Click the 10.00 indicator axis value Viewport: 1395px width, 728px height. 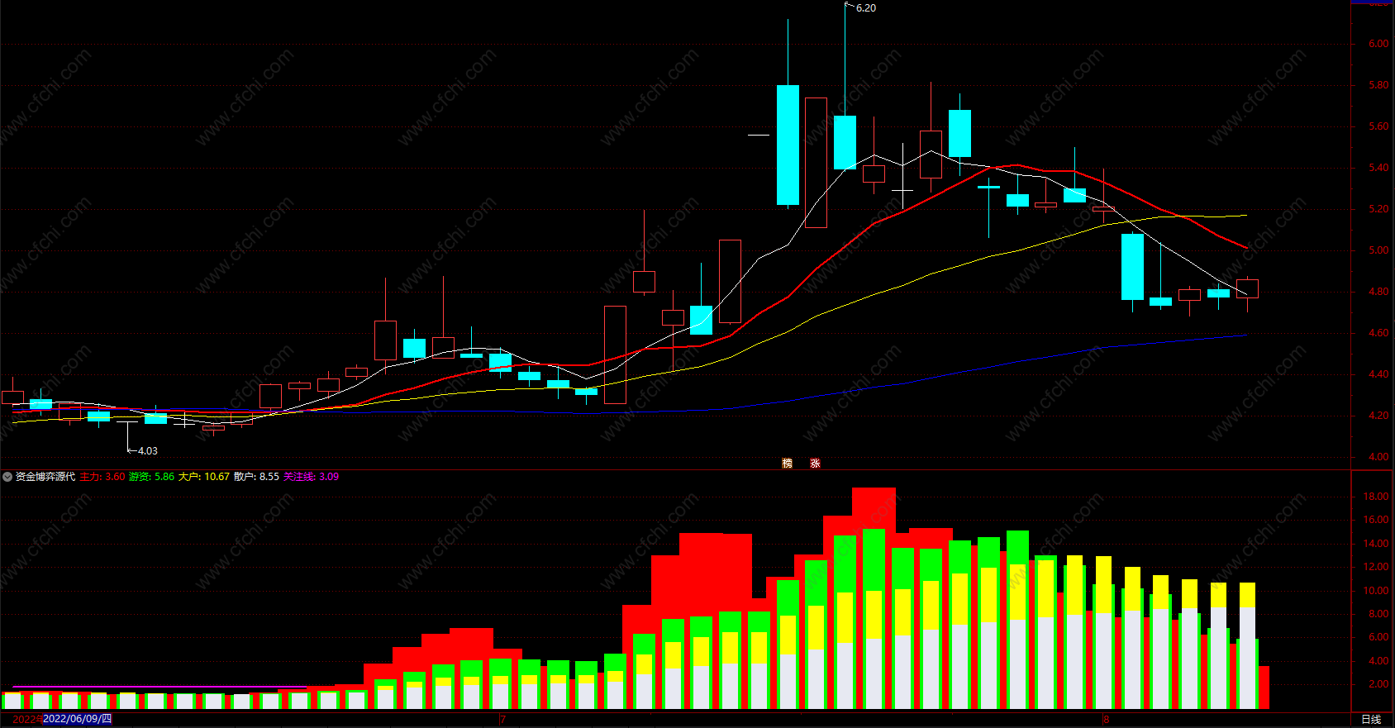click(1376, 591)
